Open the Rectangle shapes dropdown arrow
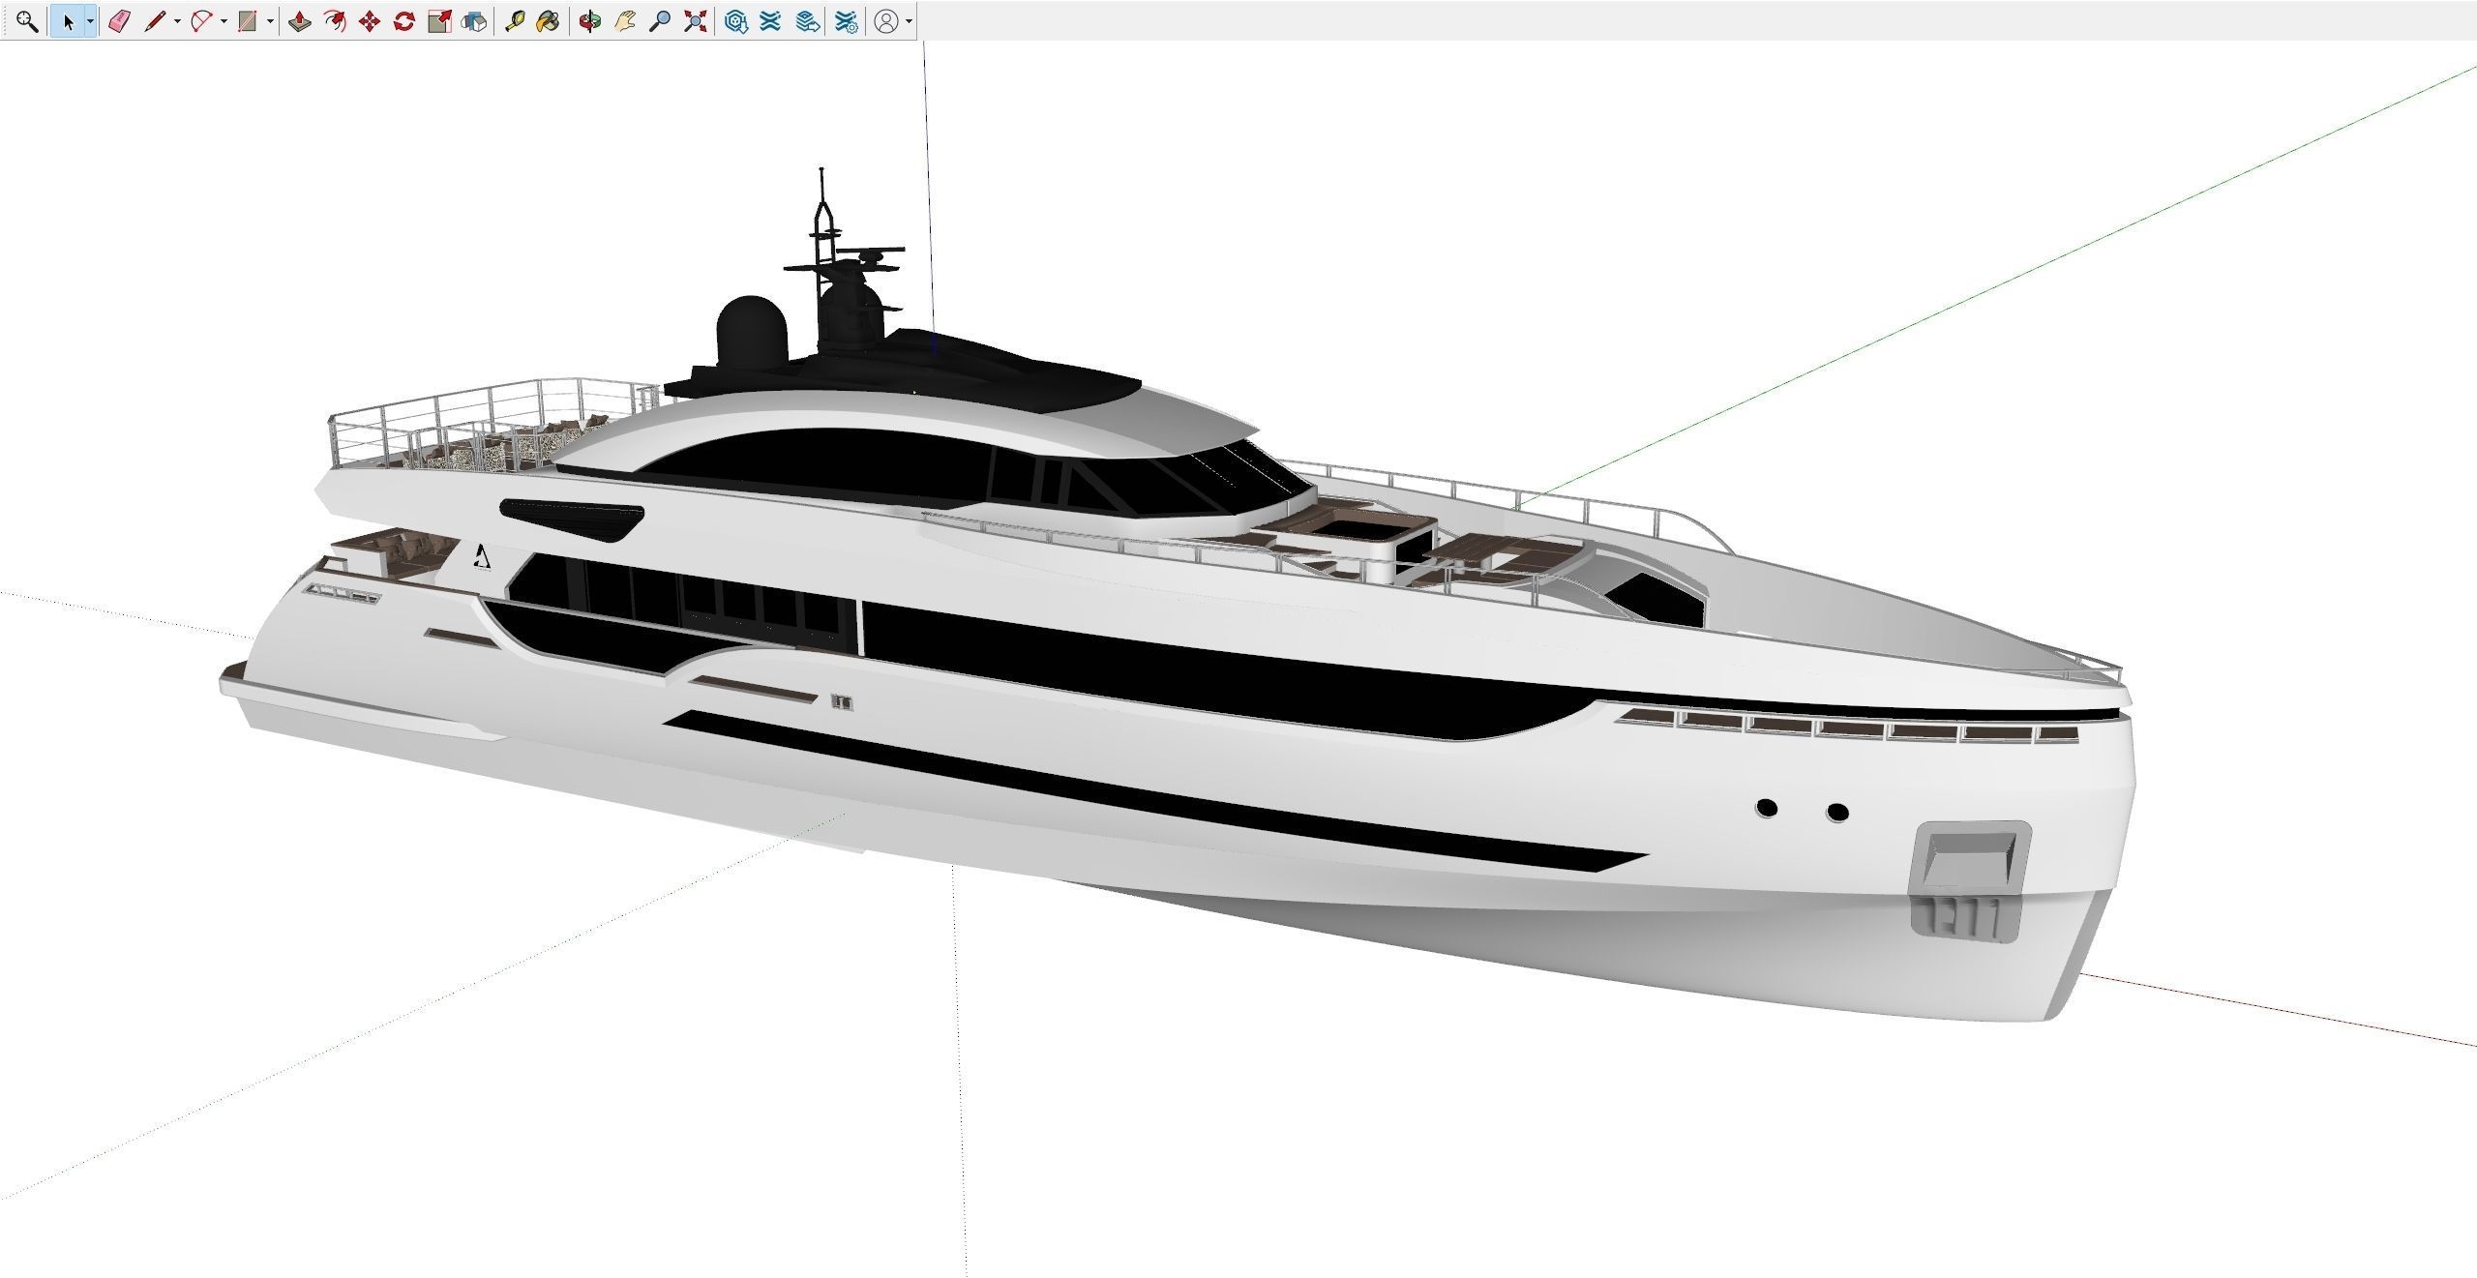 point(270,21)
